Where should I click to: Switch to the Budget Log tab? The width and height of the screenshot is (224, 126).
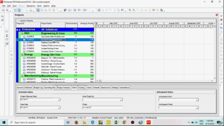(38, 87)
